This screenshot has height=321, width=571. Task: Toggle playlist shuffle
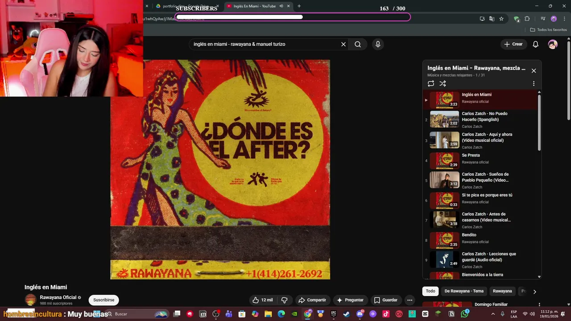[443, 83]
